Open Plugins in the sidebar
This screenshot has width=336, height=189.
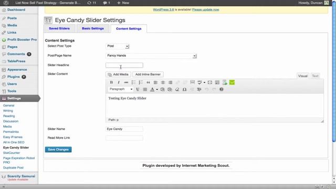click(x=13, y=77)
